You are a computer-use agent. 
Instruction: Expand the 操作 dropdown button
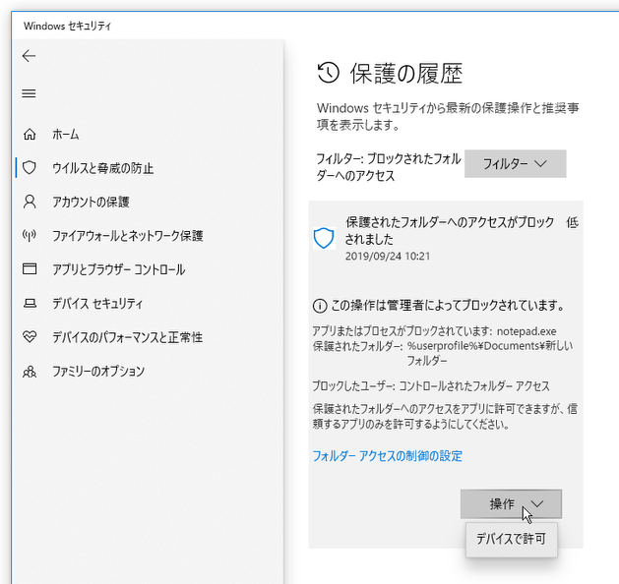click(x=511, y=504)
